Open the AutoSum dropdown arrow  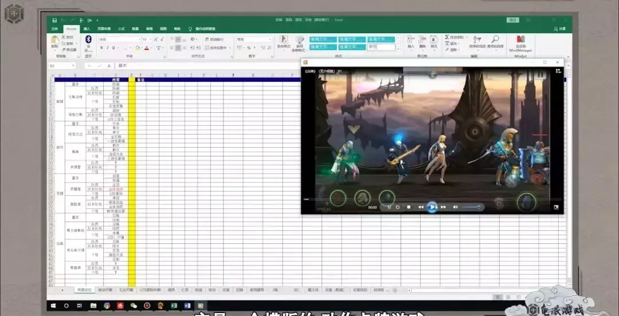pyautogui.click(x=466, y=37)
